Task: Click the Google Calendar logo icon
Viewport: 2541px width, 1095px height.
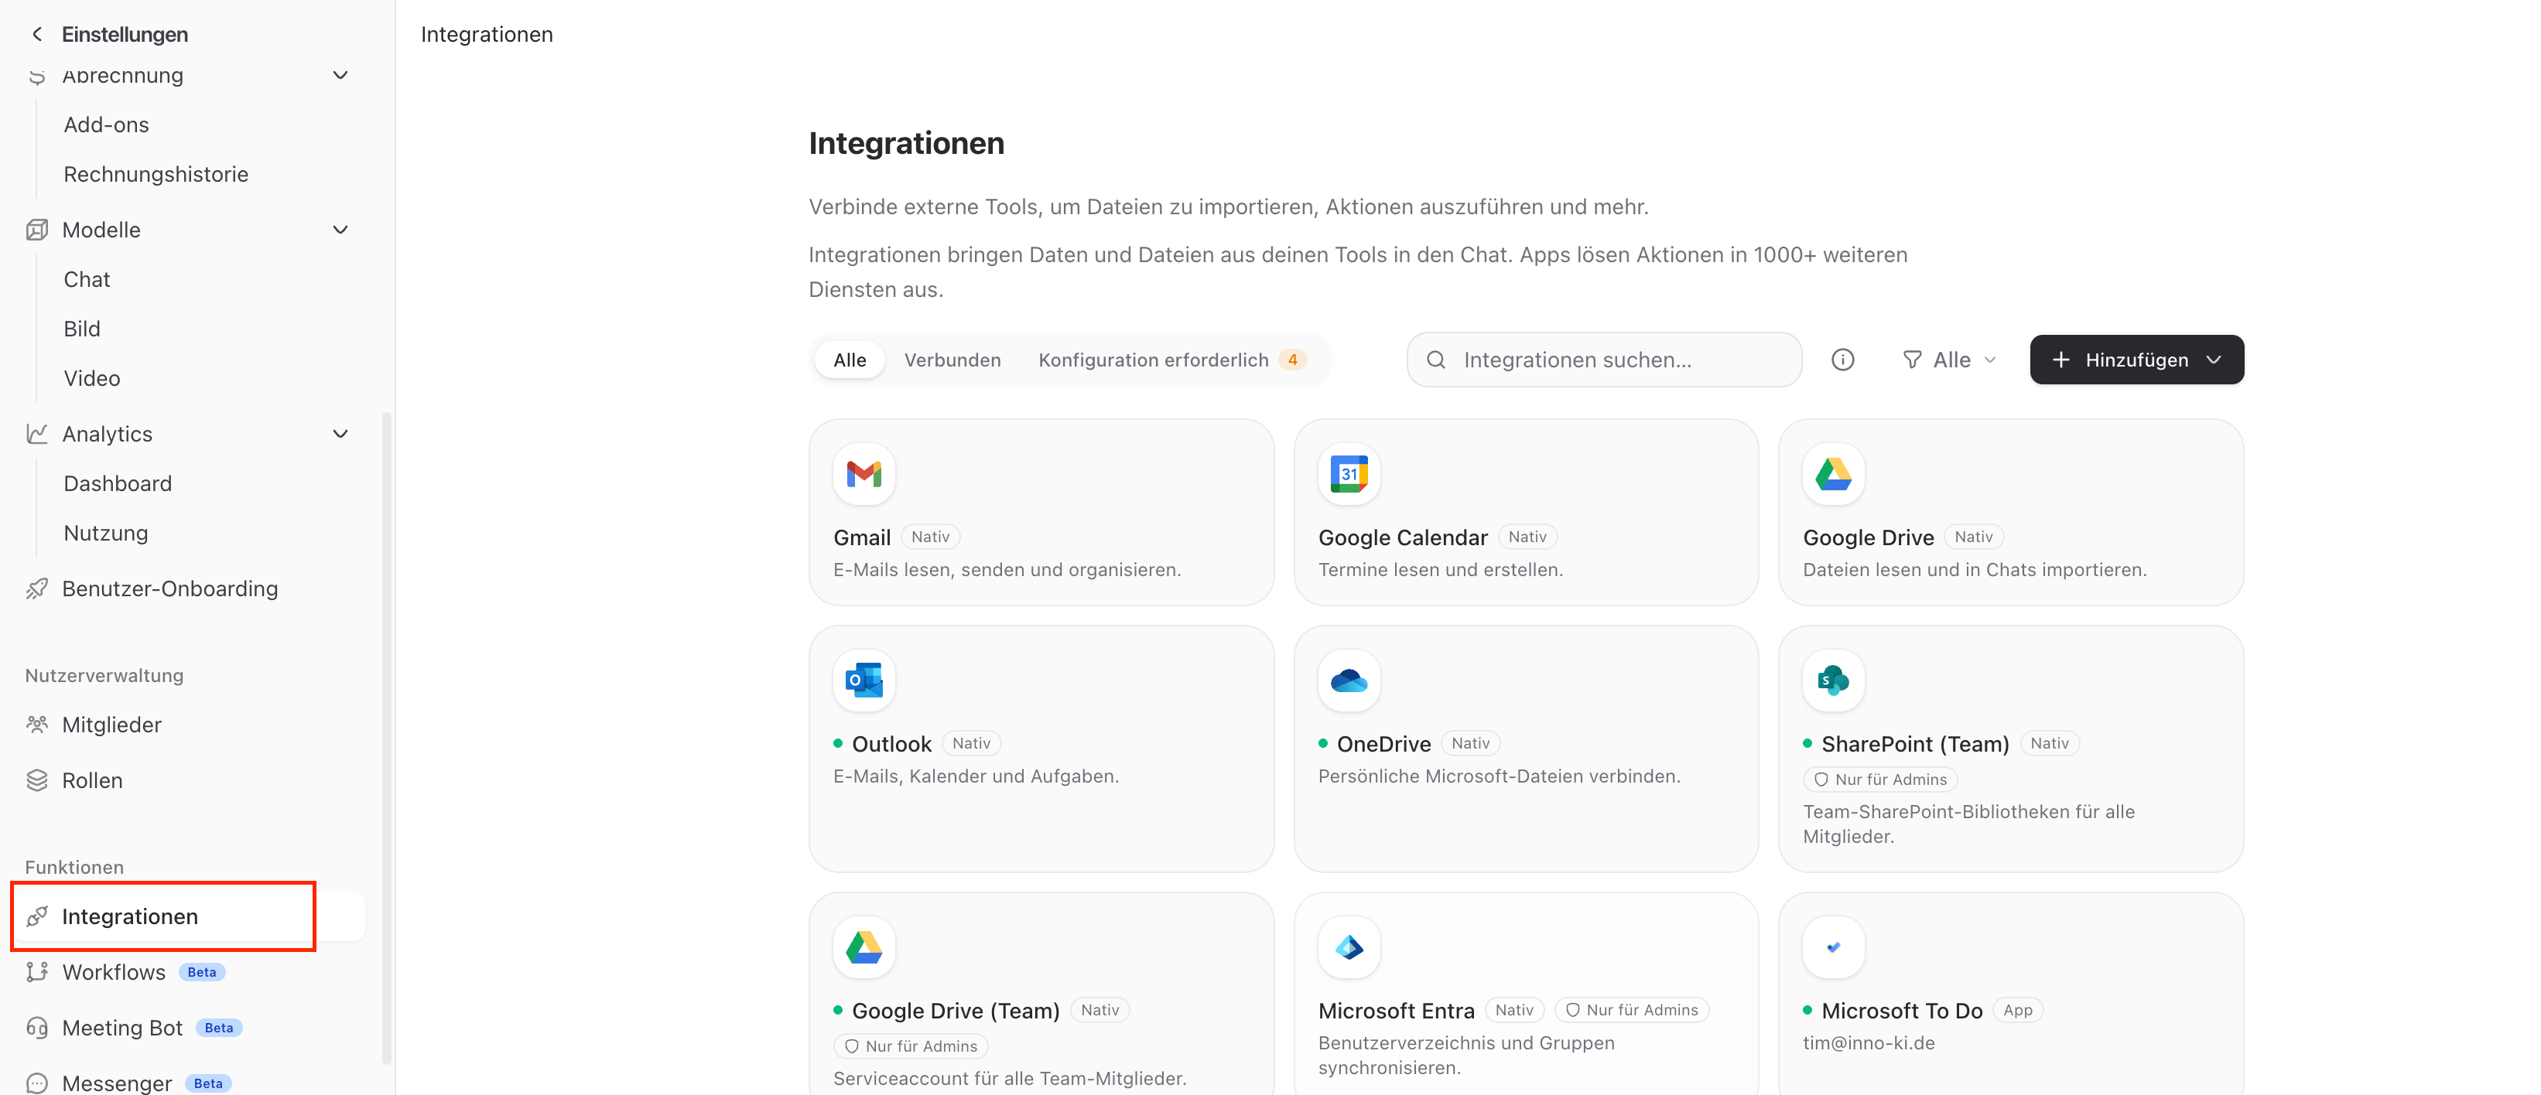Action: pos(1349,474)
